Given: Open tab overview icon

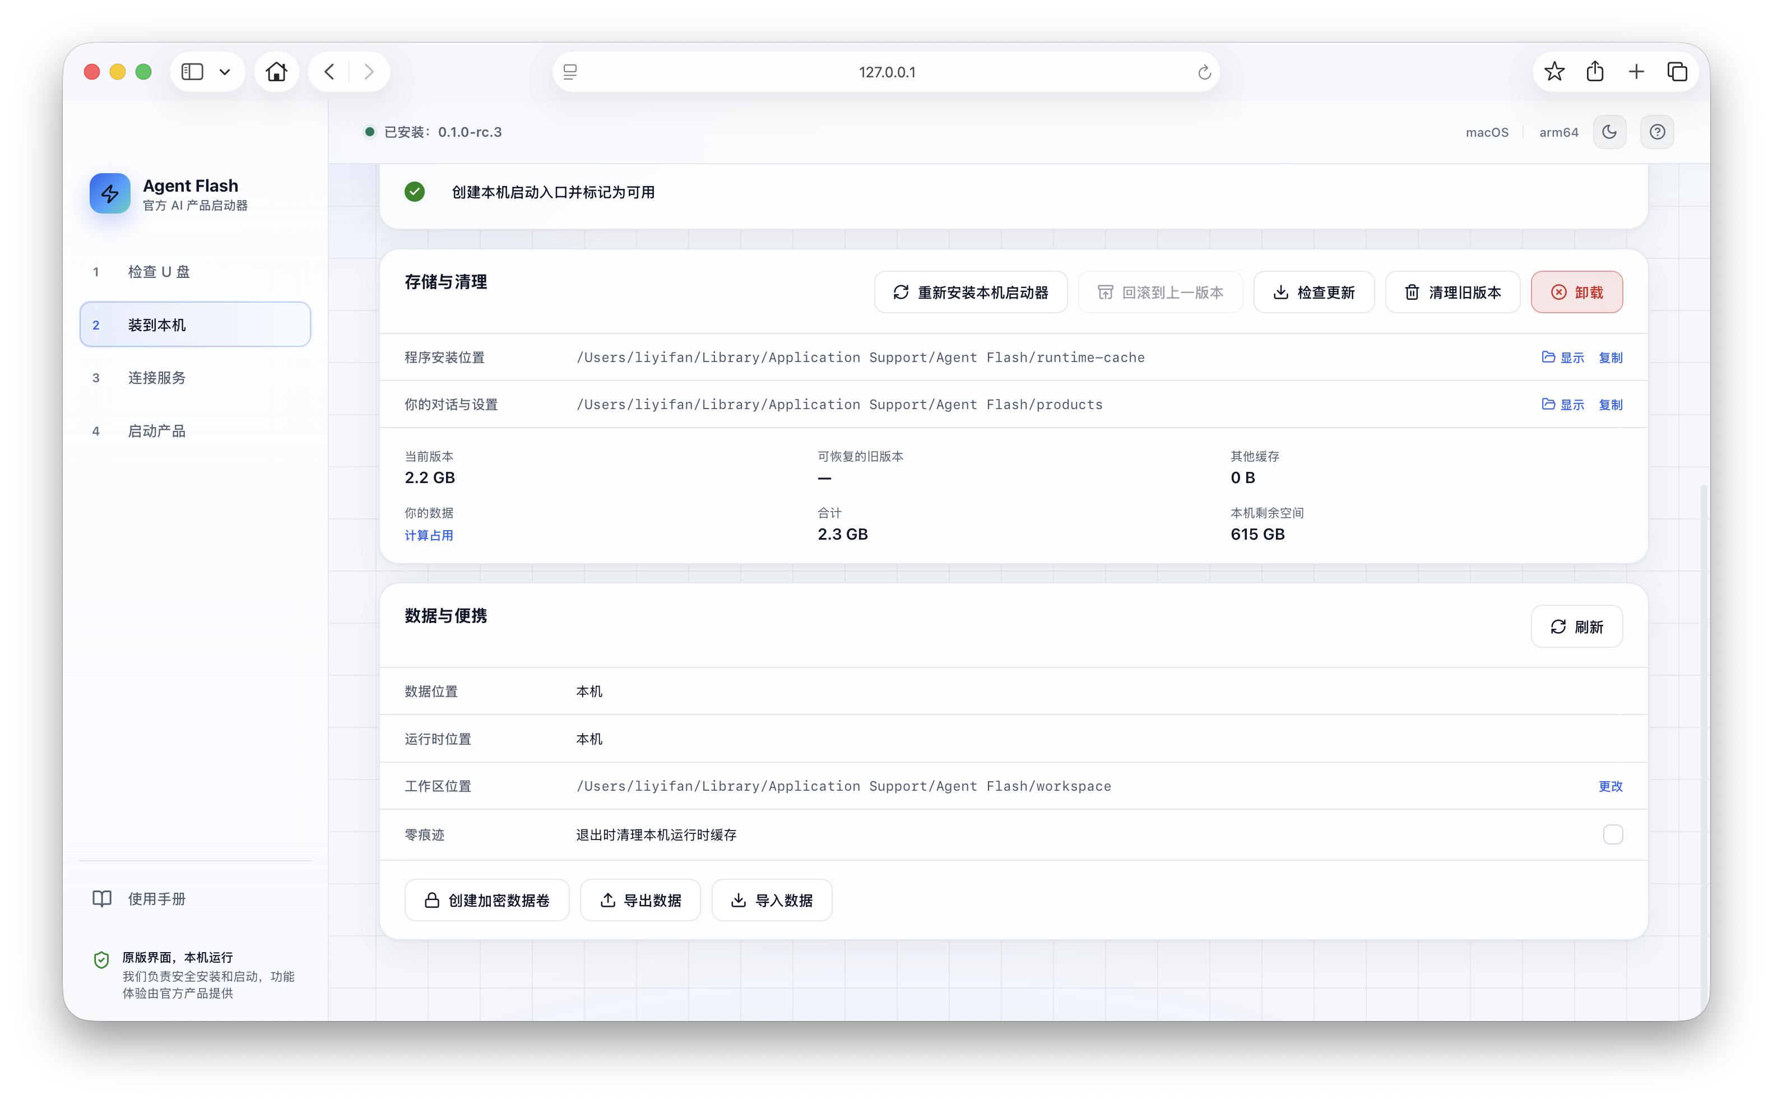Looking at the screenshot, I should (1677, 72).
